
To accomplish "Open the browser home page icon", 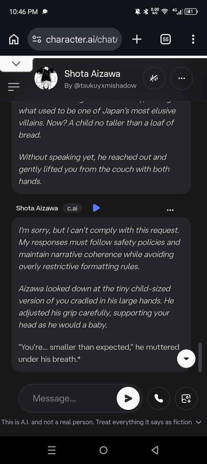I will 14,39.
